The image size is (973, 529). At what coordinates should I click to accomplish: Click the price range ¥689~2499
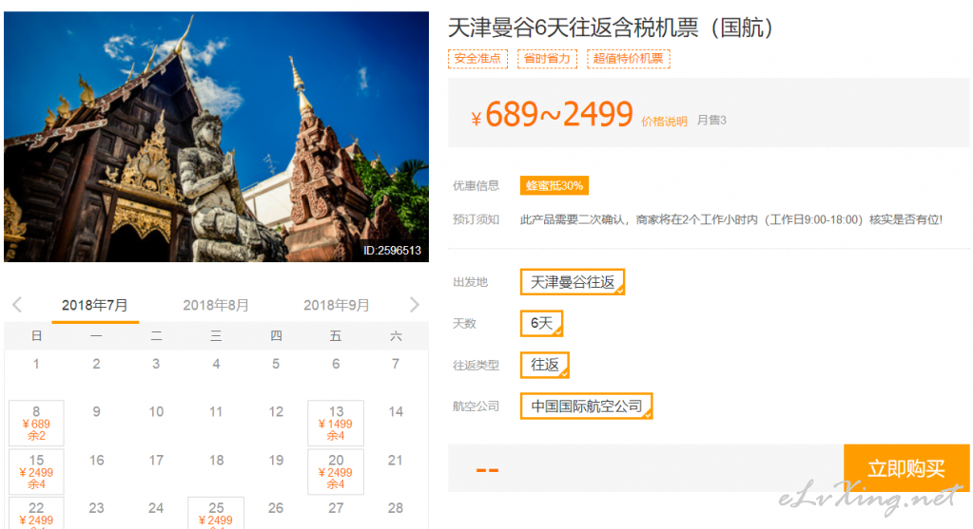[x=552, y=115]
